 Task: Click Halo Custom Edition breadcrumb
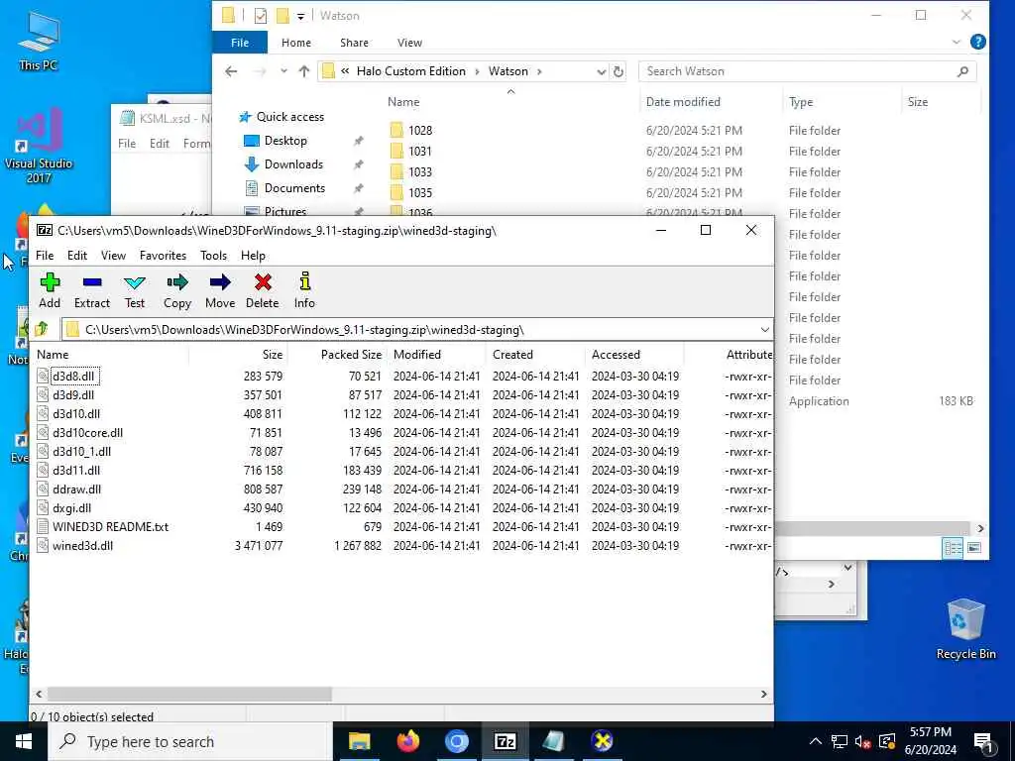tap(411, 71)
